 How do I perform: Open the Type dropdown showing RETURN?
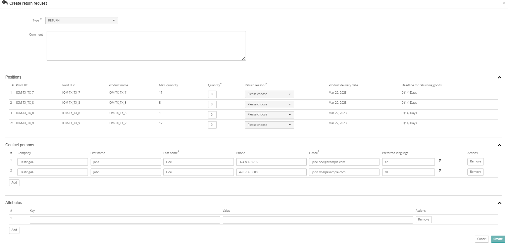point(82,20)
